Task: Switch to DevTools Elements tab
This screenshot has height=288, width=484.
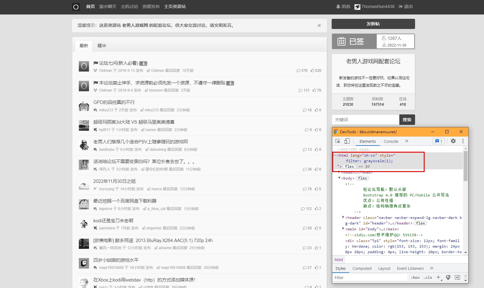Action: tap(367, 141)
